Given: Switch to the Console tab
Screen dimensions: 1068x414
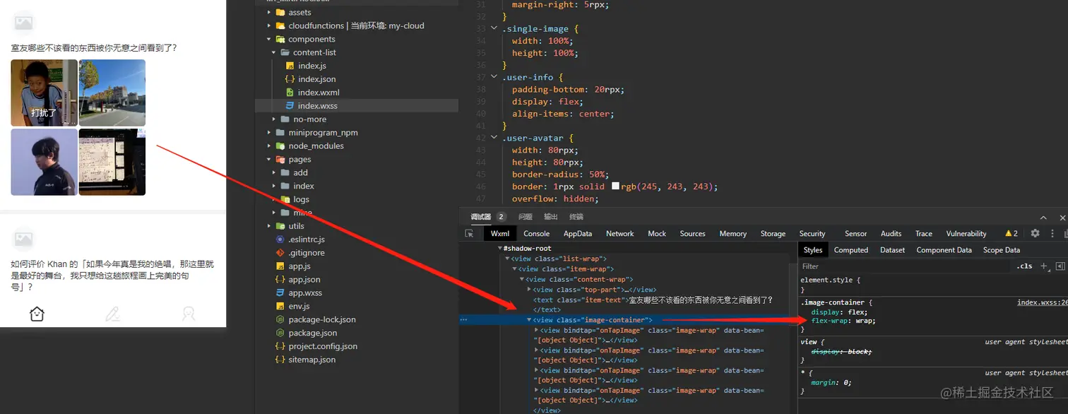Looking at the screenshot, I should click(x=536, y=234).
